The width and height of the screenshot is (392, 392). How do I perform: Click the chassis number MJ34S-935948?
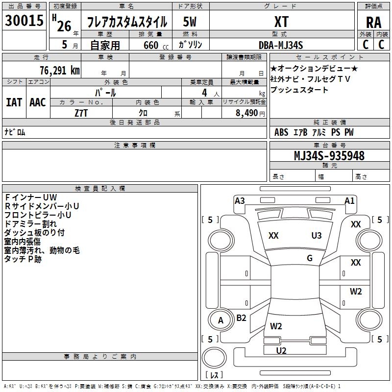coord(329,155)
